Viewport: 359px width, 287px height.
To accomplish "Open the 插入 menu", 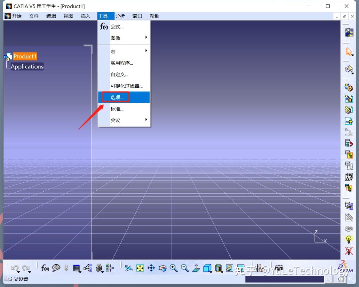I will [85, 16].
